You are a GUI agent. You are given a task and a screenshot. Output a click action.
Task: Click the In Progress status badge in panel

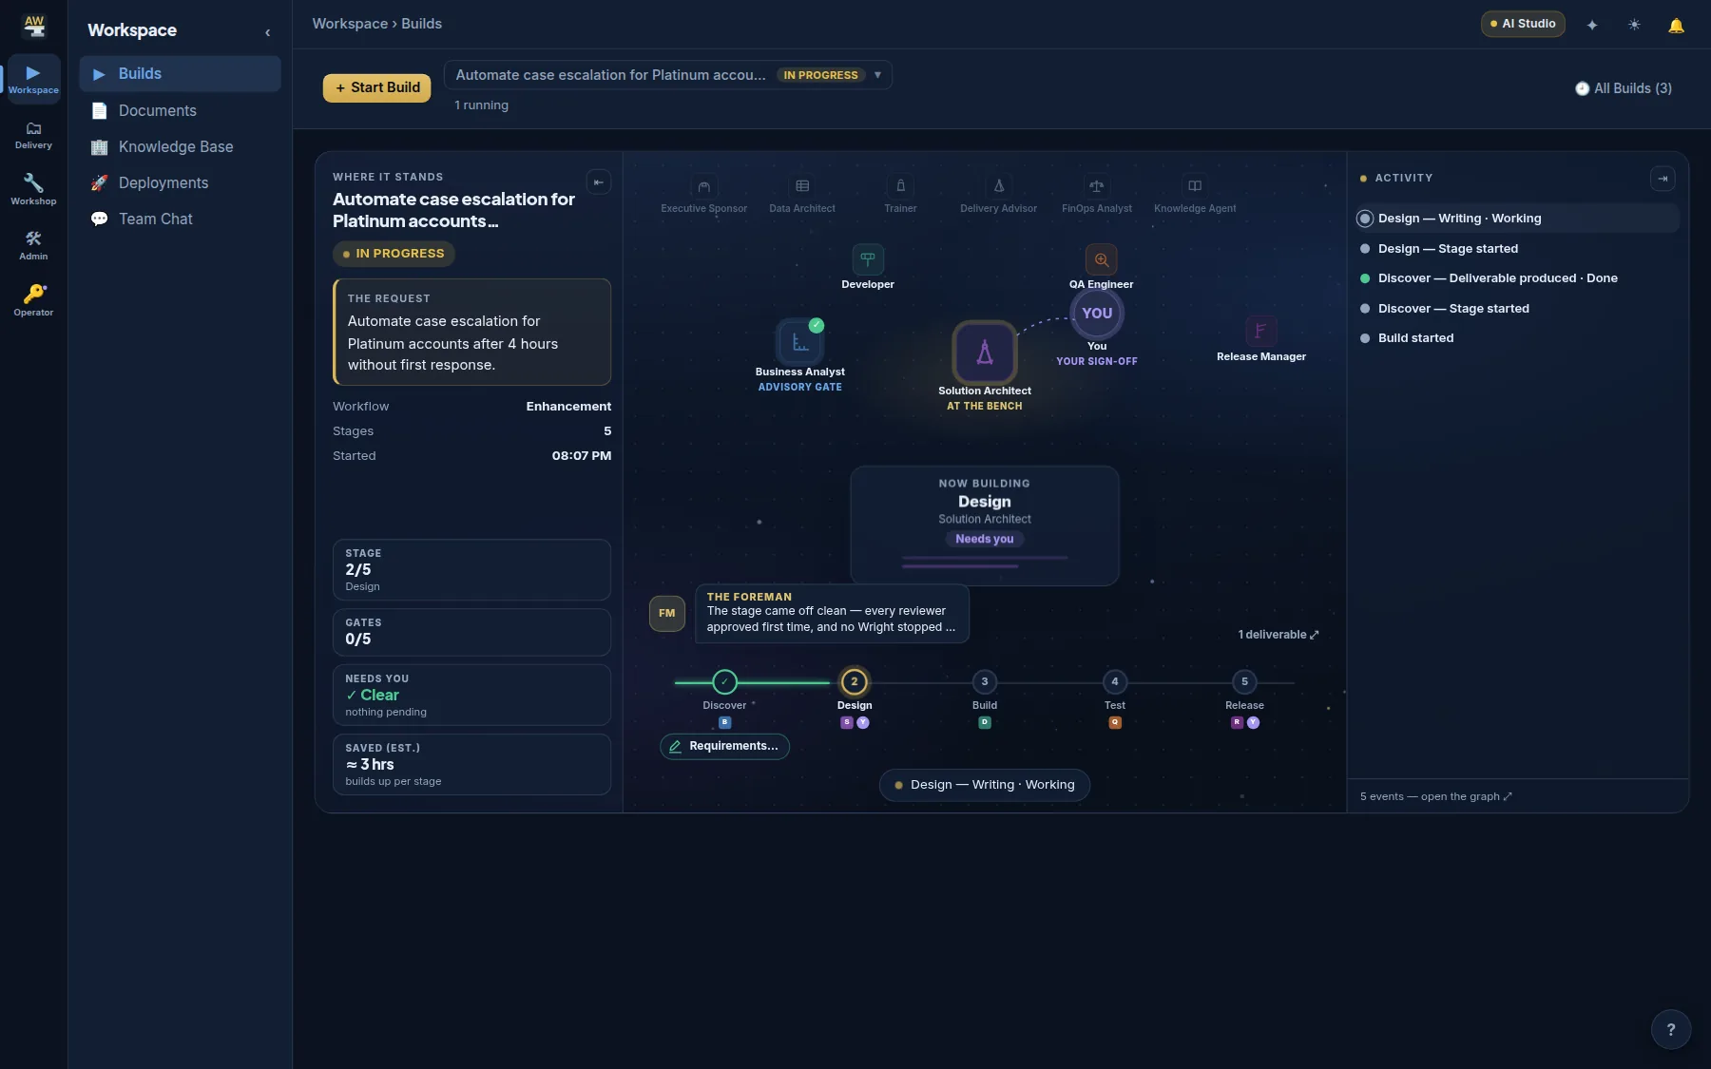tap(394, 255)
